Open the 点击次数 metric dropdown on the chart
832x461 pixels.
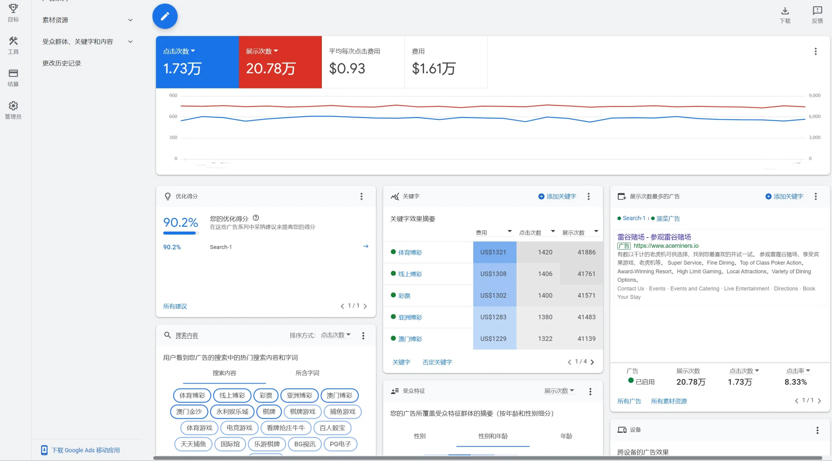[194, 51]
